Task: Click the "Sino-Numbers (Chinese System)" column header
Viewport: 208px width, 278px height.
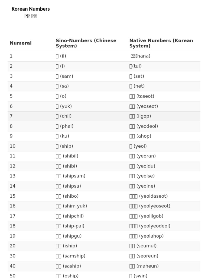Action: [x=86, y=43]
